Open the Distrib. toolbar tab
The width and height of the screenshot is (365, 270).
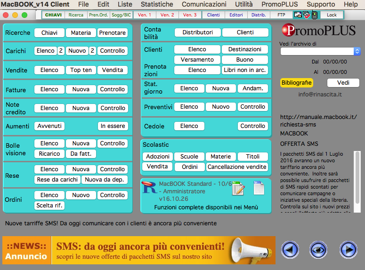tap(259, 15)
